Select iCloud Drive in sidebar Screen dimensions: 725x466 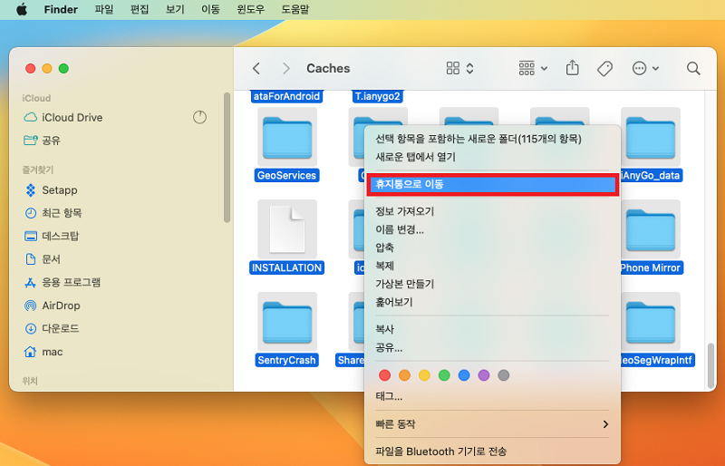(72, 117)
